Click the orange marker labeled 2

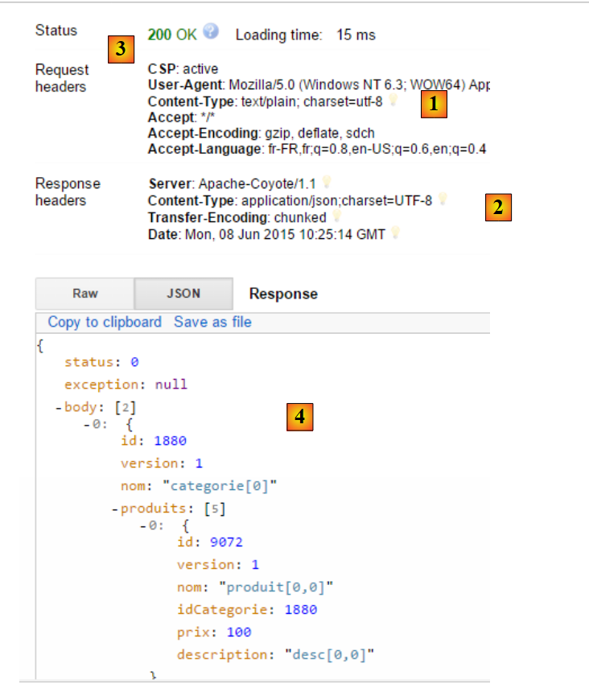coord(498,208)
